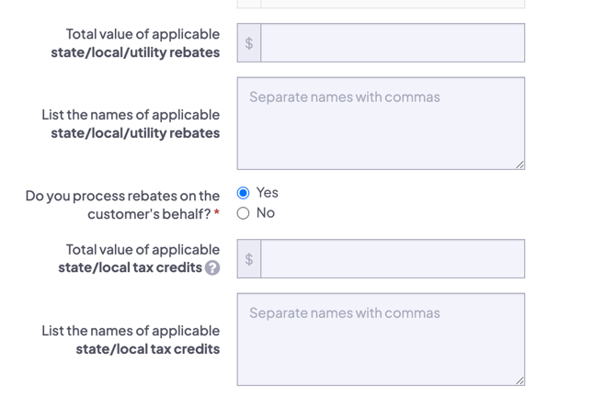Image resolution: width=616 pixels, height=408 pixels.
Task: Click "Total value of applicable state/local/utility rebates" label
Action: 136,43
